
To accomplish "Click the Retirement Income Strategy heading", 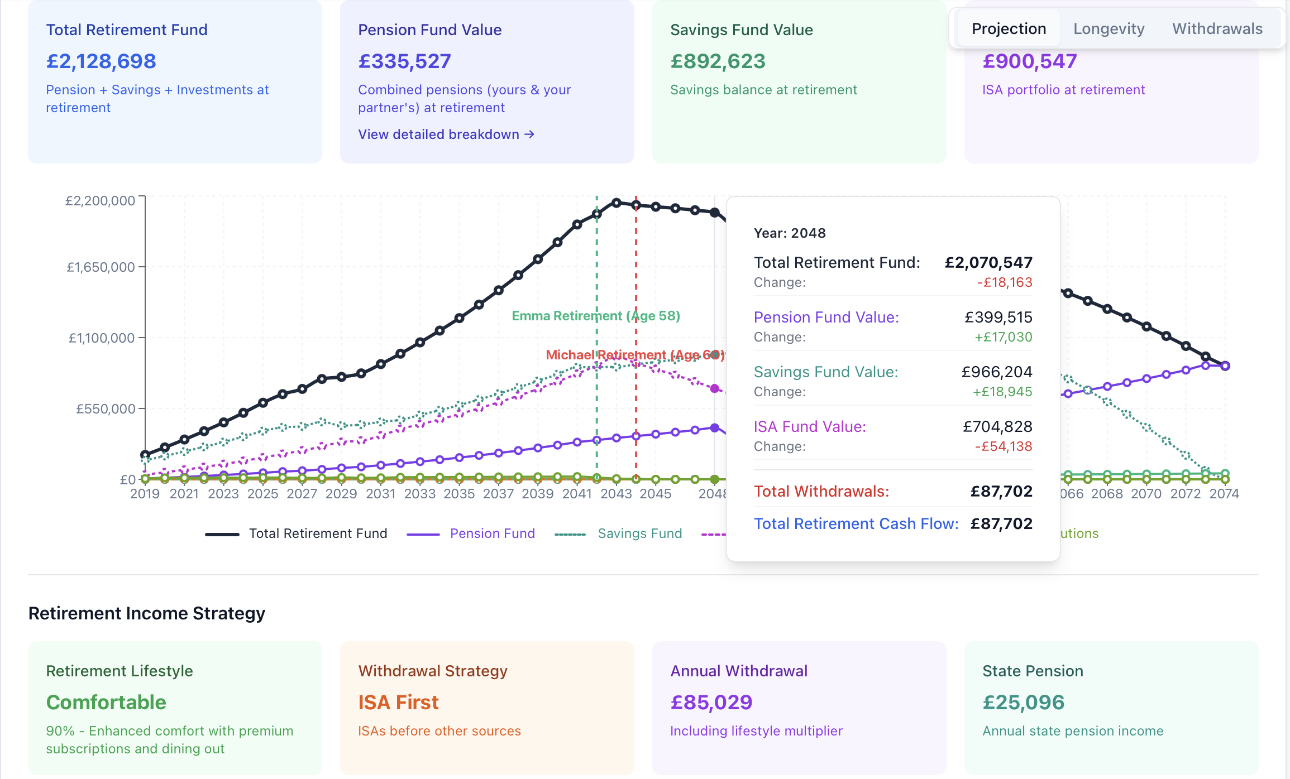I will 147,613.
